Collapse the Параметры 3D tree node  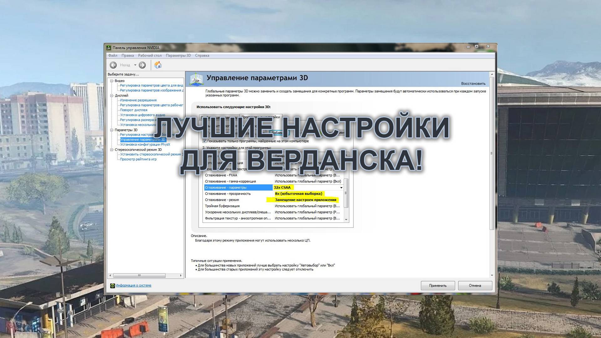[x=111, y=130]
